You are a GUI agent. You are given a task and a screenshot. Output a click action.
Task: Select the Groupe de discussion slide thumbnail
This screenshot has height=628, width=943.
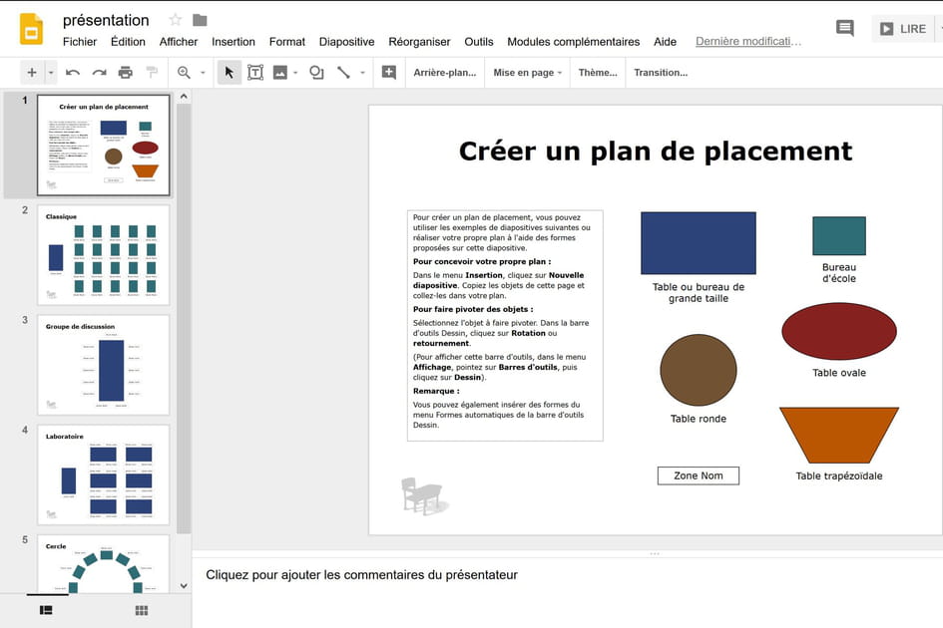pyautogui.click(x=104, y=365)
